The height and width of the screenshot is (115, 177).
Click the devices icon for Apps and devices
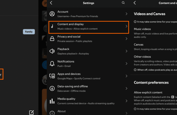coord(52,76)
